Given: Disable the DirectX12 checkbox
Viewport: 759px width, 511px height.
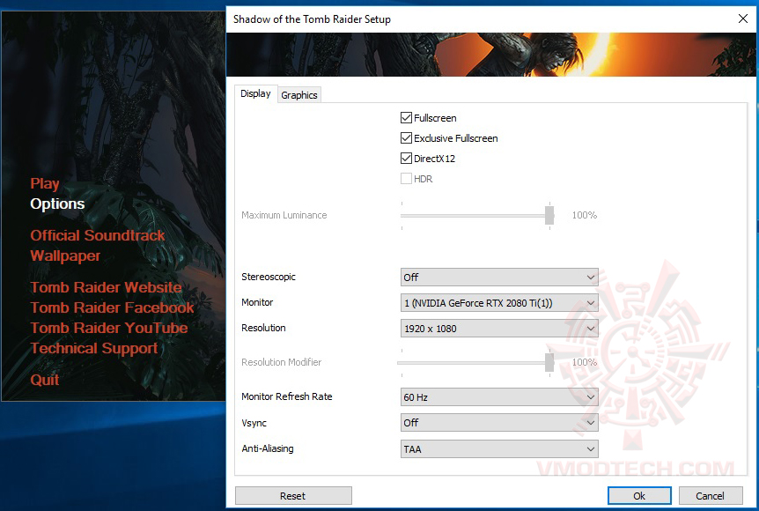Looking at the screenshot, I should point(406,159).
